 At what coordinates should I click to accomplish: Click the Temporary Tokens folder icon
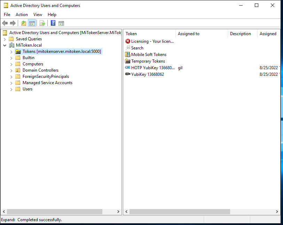click(x=128, y=61)
